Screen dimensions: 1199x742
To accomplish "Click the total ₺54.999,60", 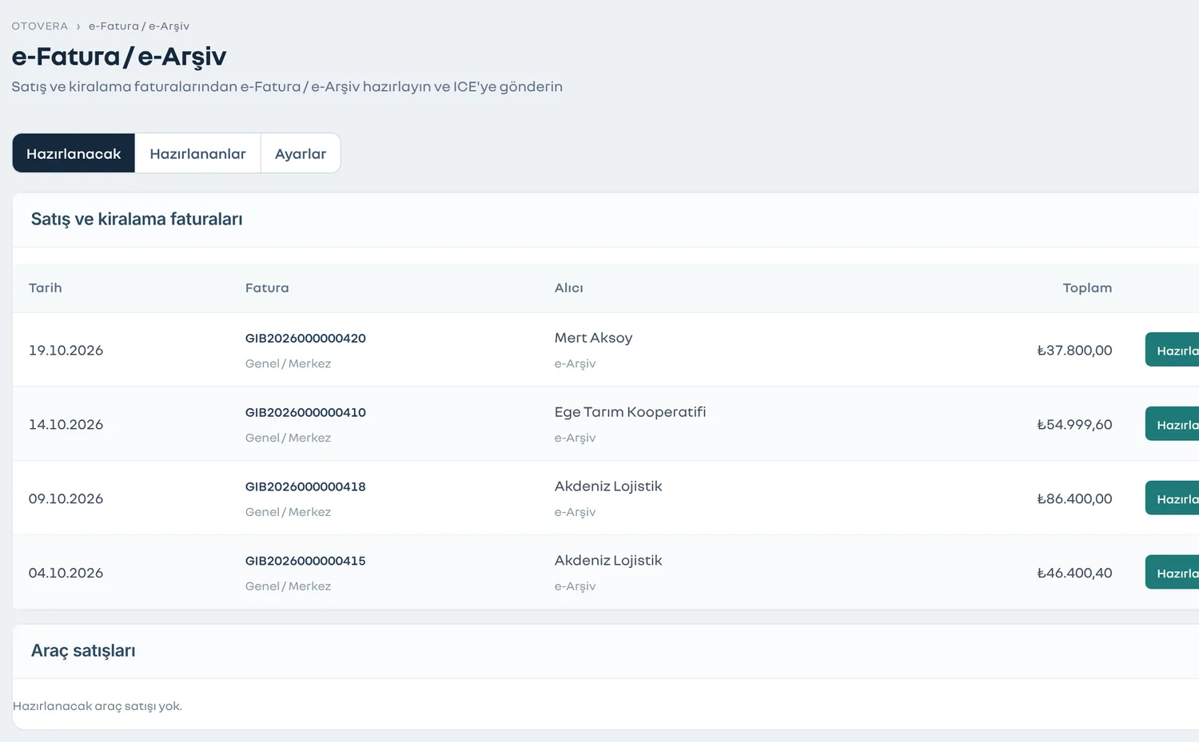I will (1074, 424).
